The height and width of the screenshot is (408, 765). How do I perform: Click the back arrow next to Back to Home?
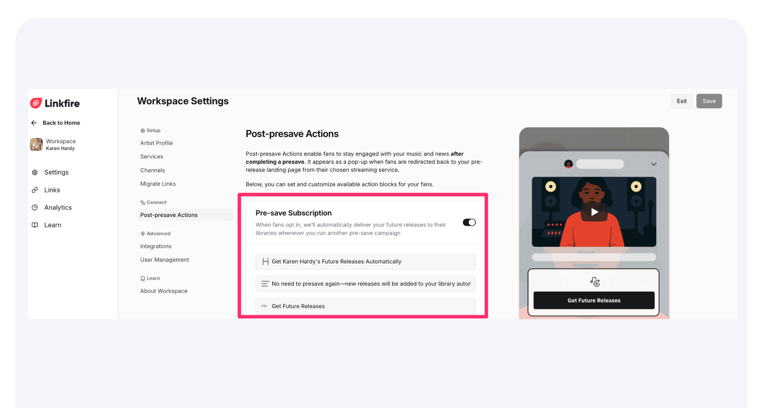click(34, 123)
